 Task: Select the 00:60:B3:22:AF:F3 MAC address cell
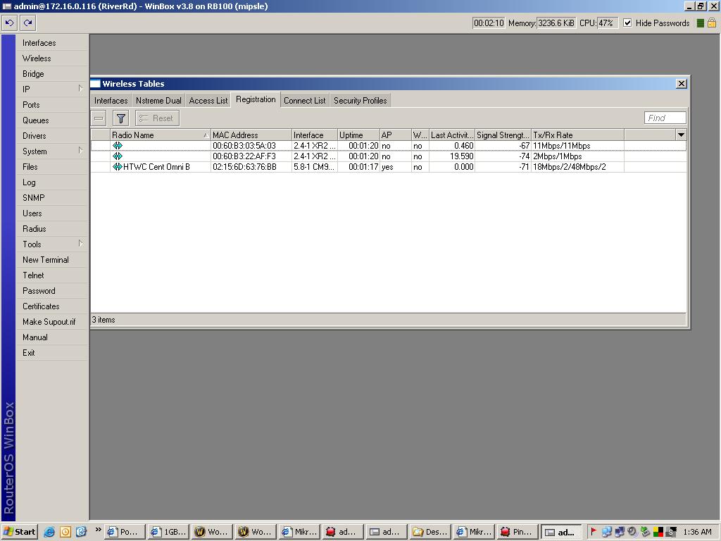click(251, 156)
